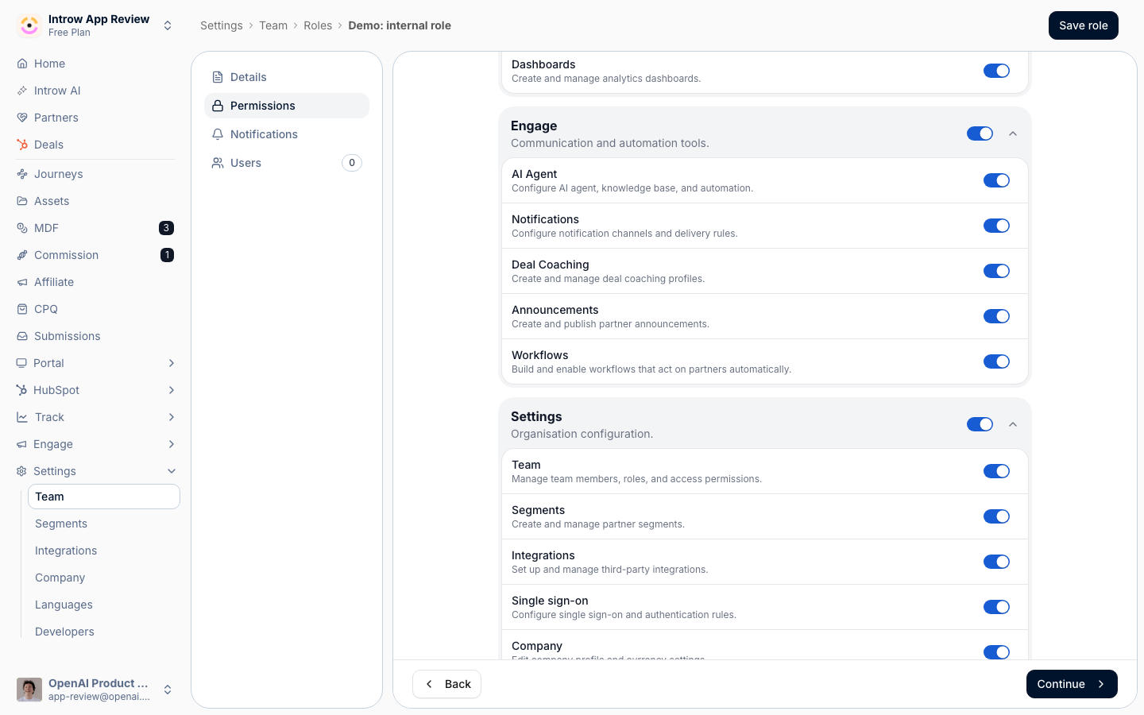Expand the Portal menu in sidebar
Screen dimensions: 1144x715
pyautogui.click(x=172, y=363)
